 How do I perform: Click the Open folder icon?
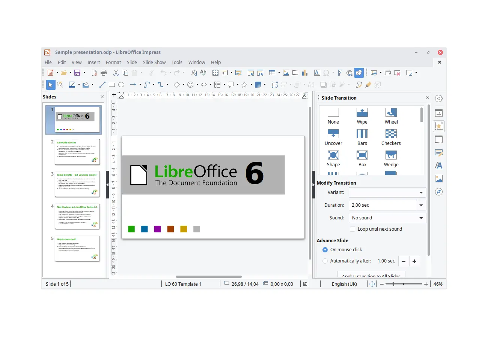click(63, 73)
